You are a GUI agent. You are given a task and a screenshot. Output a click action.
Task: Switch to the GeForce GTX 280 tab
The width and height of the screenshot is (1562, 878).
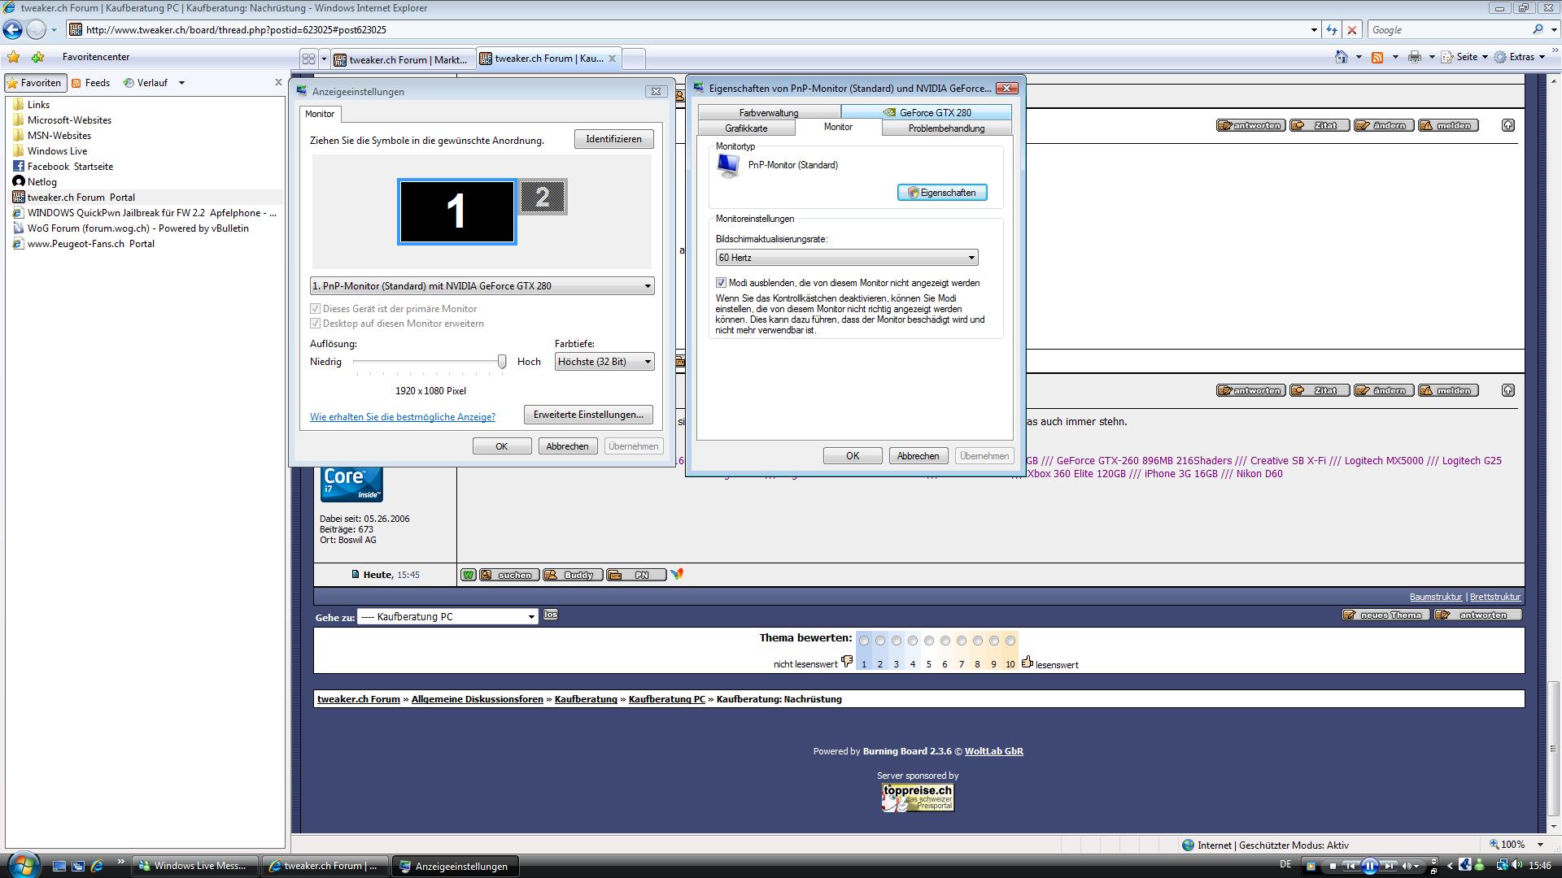[x=927, y=113]
